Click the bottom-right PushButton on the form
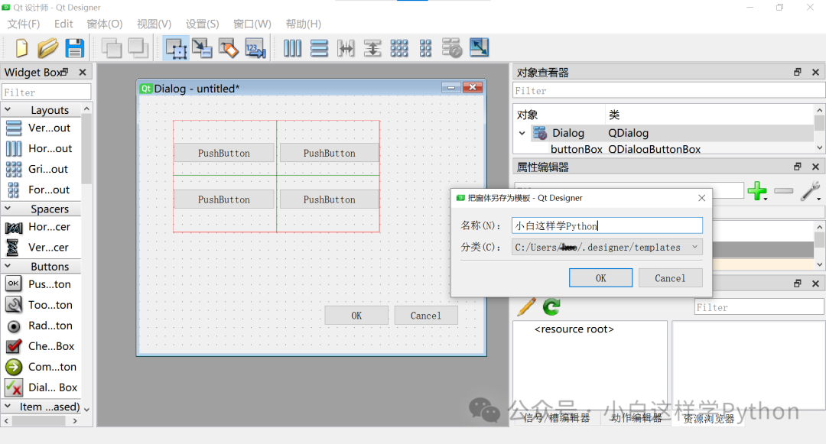Screen dimensions: 826x444 (329, 199)
